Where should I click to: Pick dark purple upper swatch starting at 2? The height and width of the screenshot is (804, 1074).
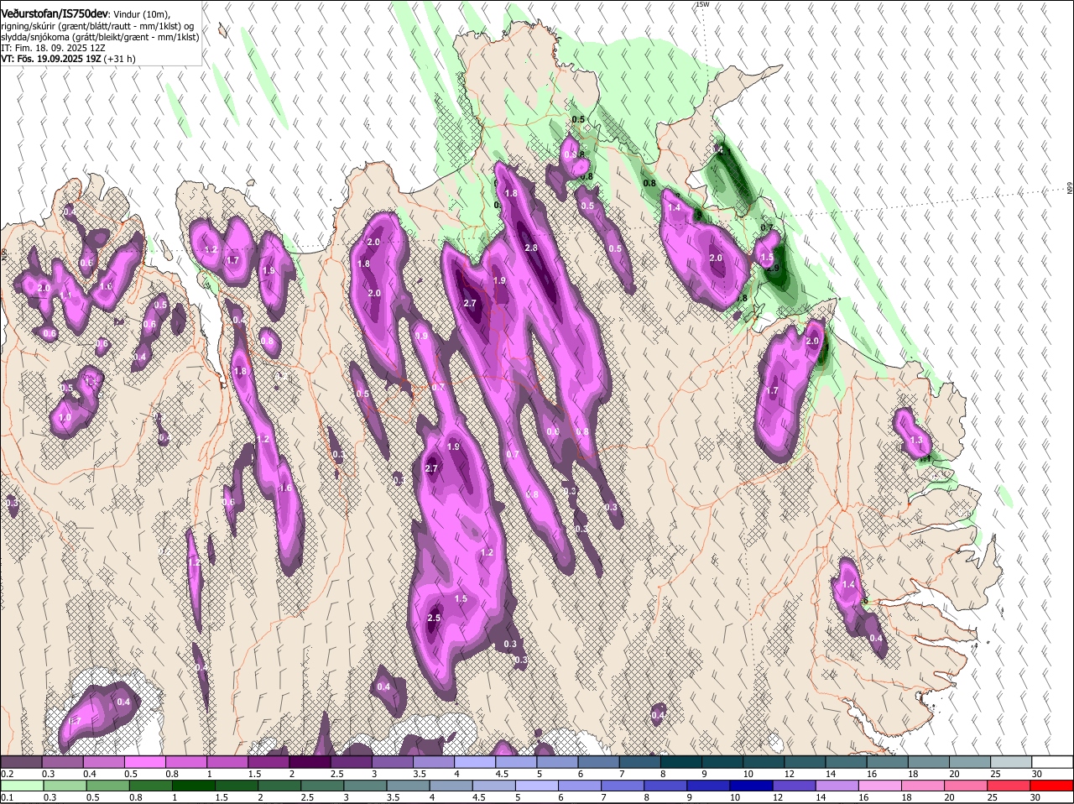pos(310,762)
